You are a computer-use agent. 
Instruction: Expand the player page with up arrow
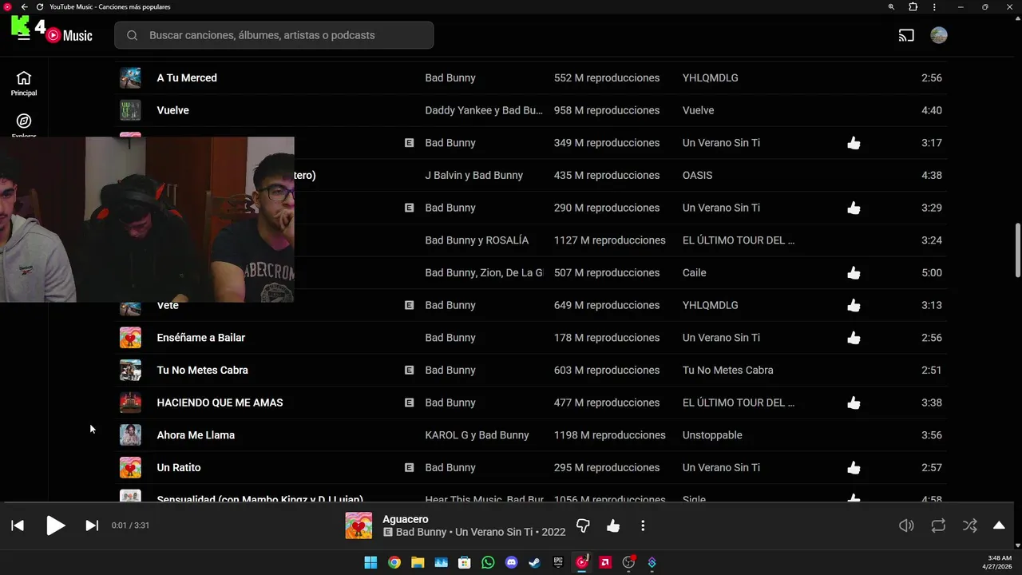click(999, 525)
